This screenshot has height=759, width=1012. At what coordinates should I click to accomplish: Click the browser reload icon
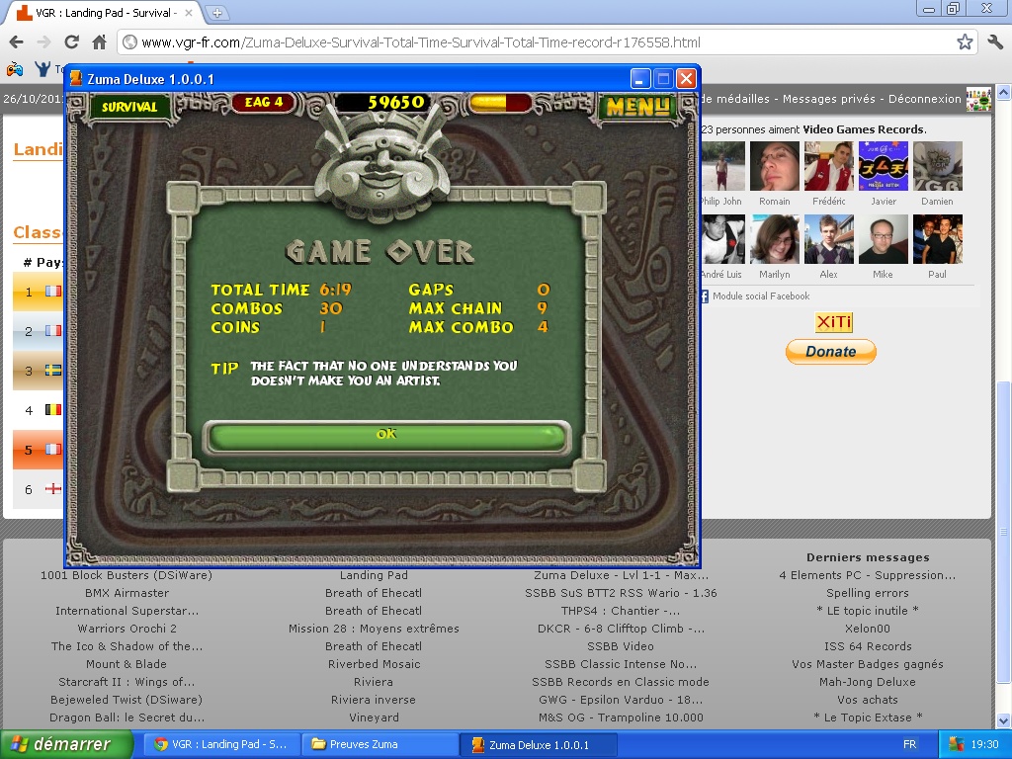[71, 42]
